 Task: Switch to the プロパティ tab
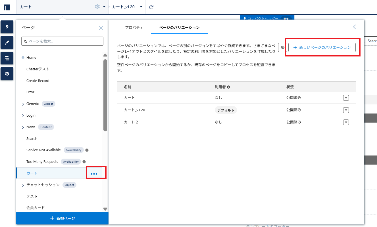(134, 28)
